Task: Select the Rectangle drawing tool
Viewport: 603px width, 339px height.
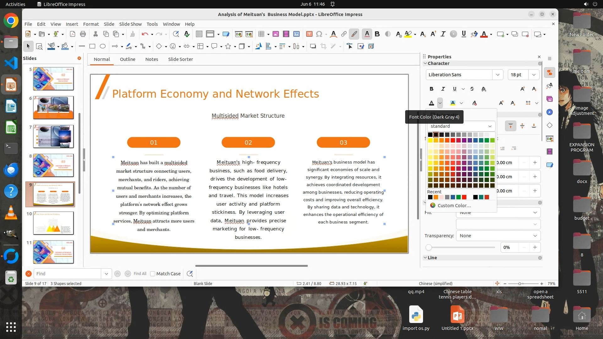Action: click(92, 46)
